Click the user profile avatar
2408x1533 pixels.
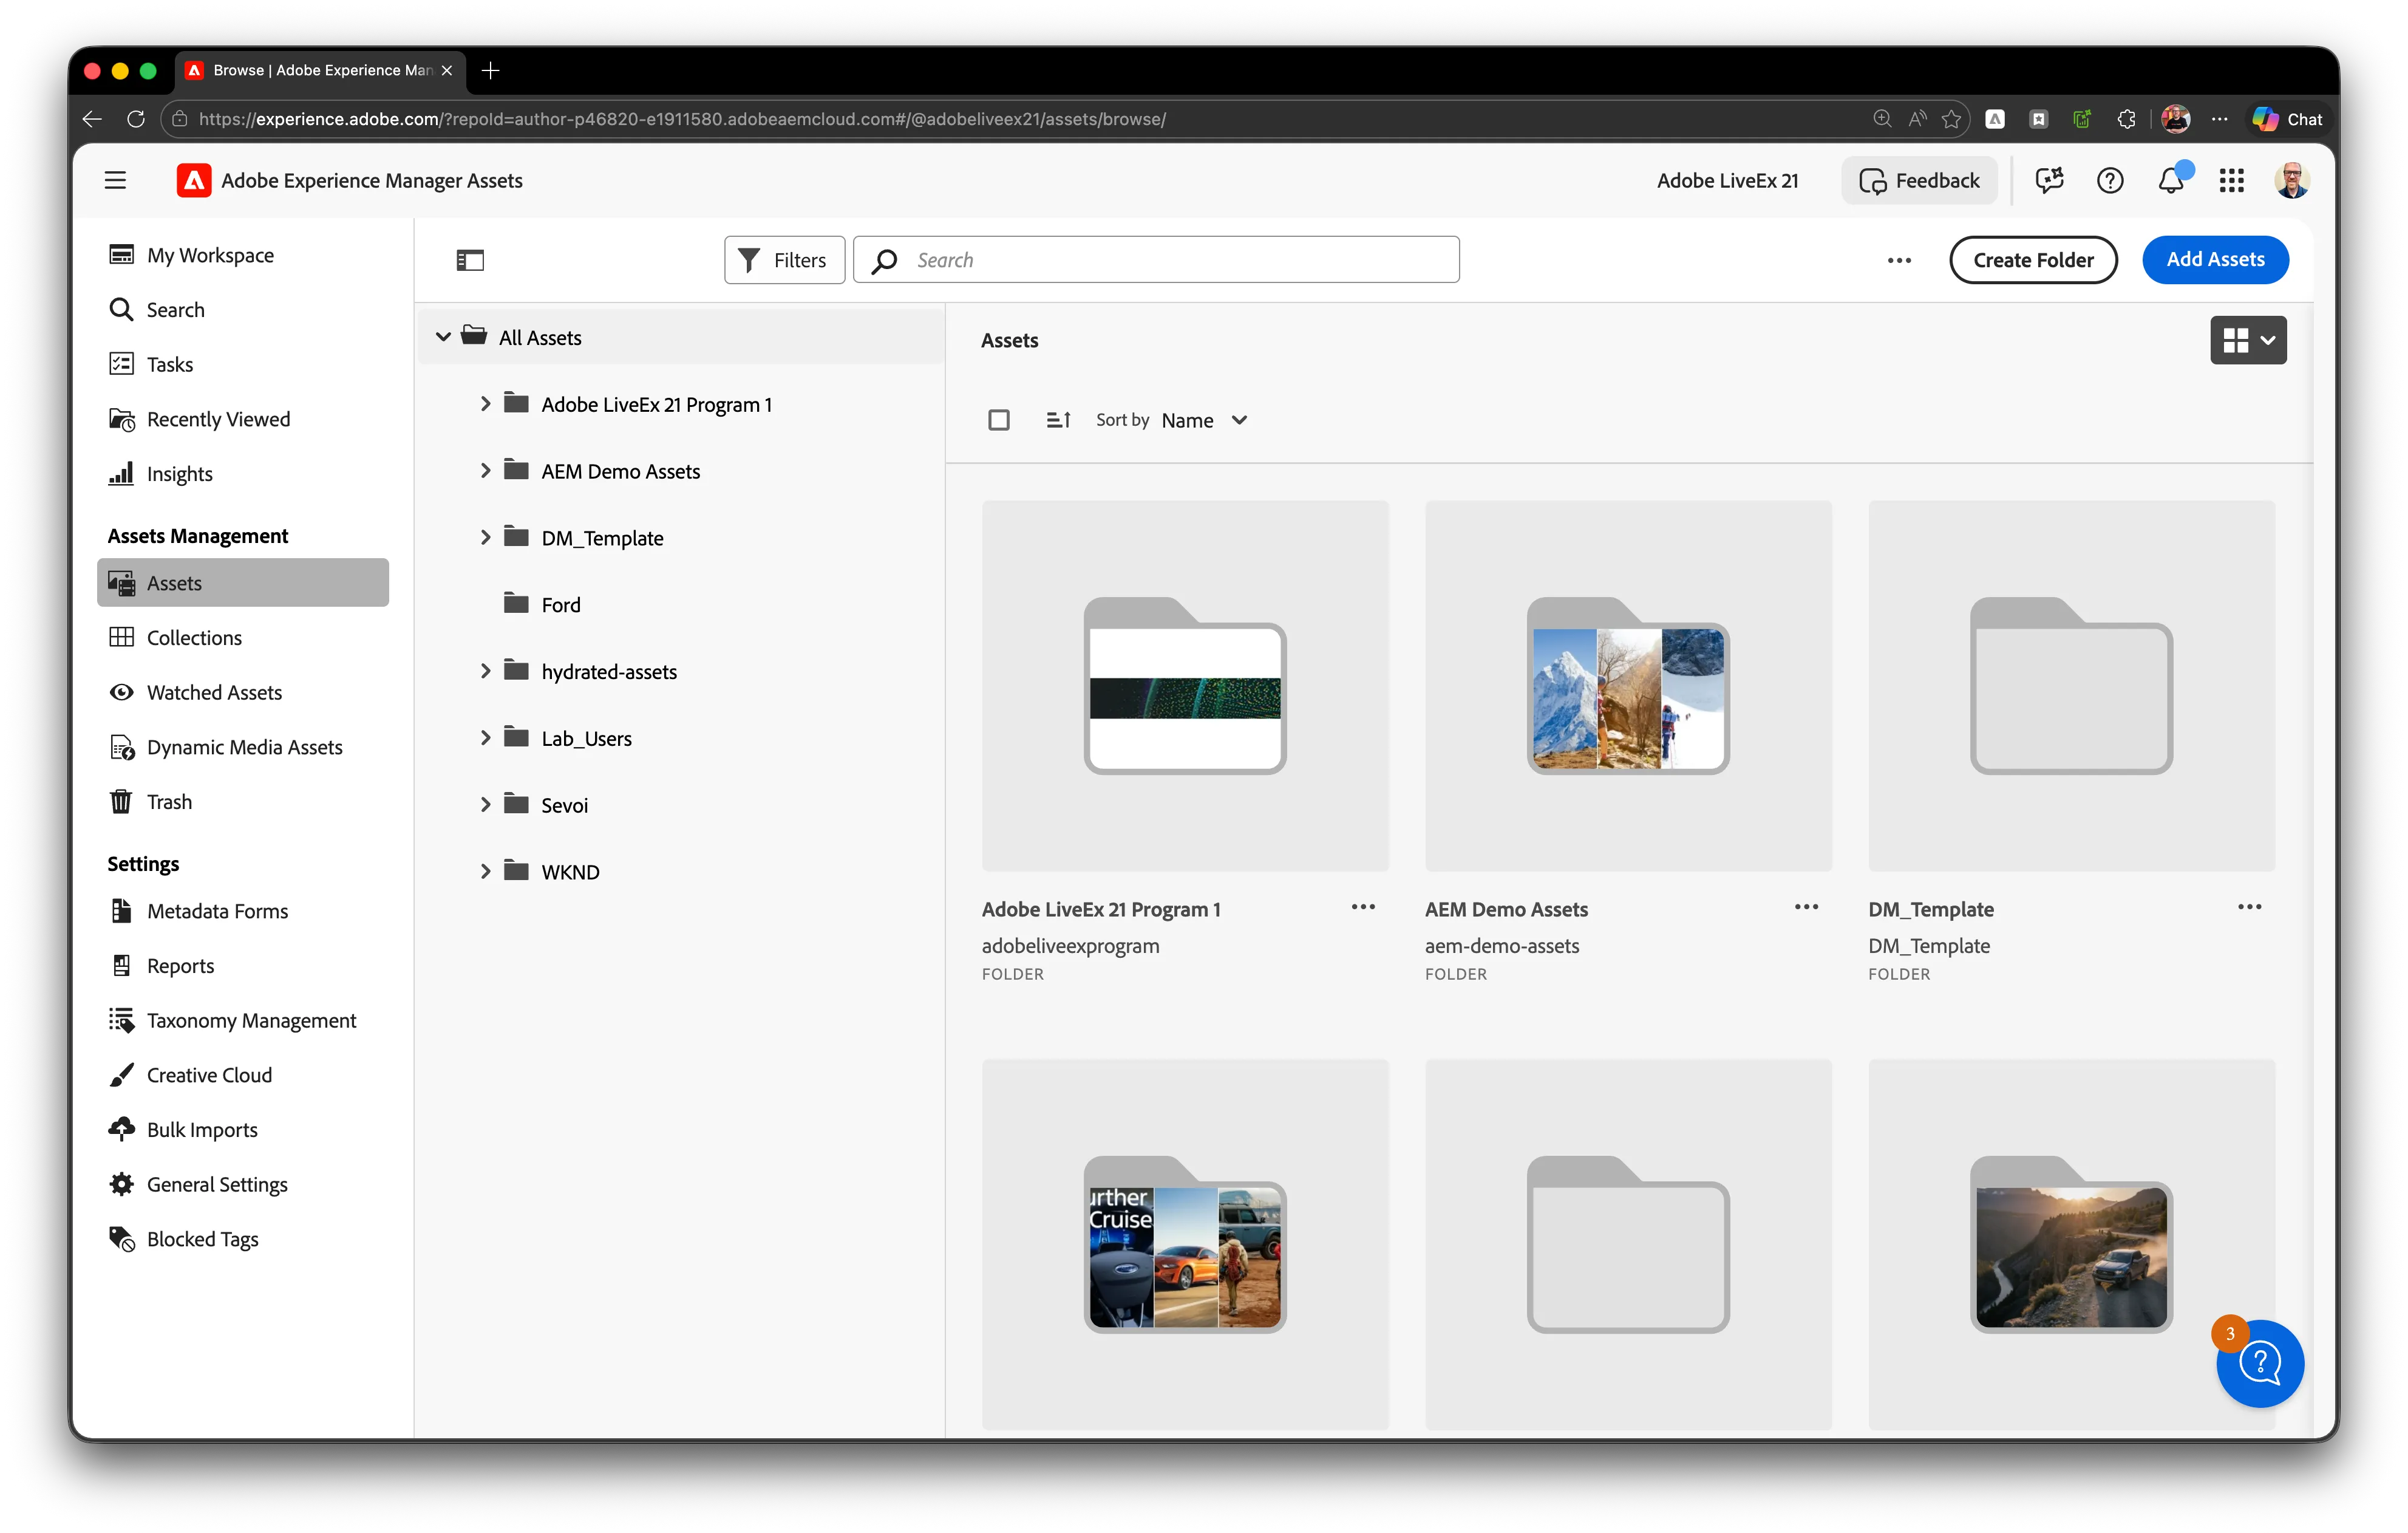tap(2292, 180)
